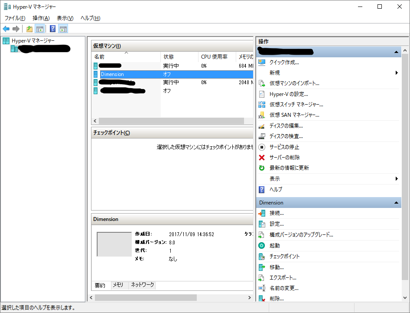Switch to the 要約 tab
410x313 pixels.
pyautogui.click(x=100, y=285)
